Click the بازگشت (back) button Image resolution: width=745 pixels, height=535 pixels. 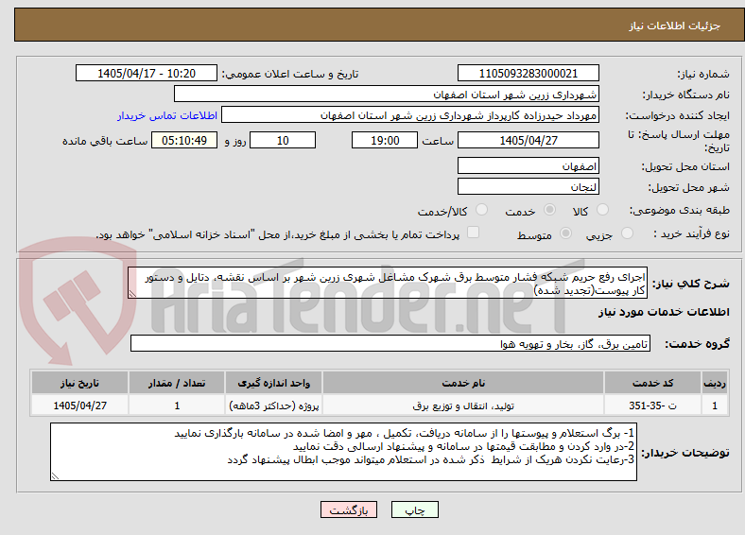[349, 509]
